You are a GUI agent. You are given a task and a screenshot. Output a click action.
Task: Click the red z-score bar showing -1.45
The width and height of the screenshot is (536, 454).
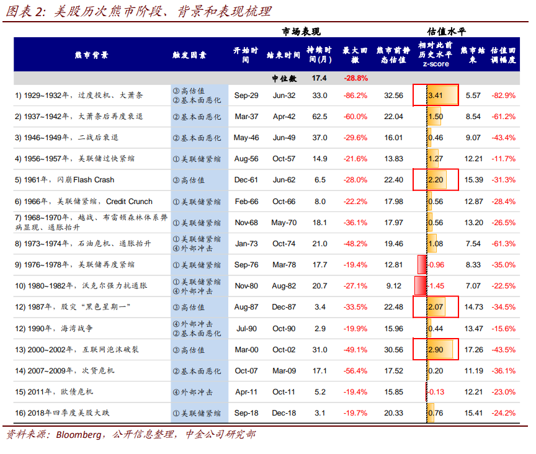click(421, 285)
